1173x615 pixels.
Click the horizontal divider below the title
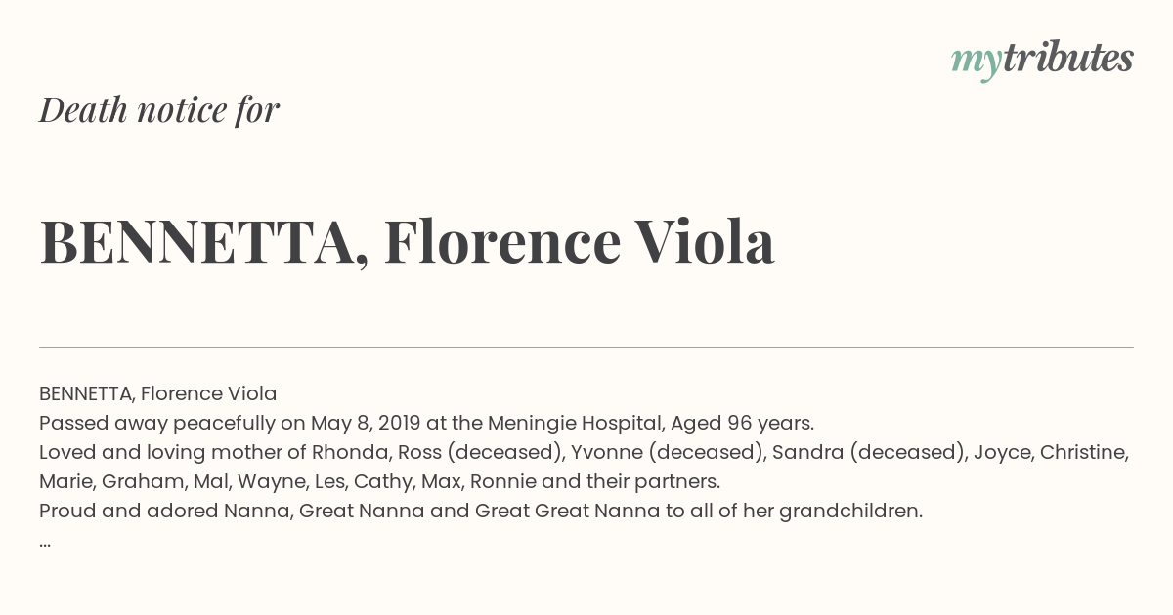pyautogui.click(x=586, y=347)
